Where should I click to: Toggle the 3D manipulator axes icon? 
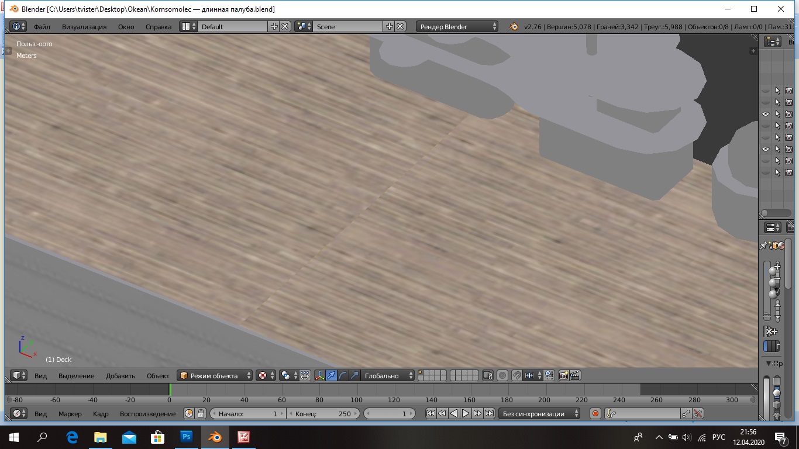point(320,375)
